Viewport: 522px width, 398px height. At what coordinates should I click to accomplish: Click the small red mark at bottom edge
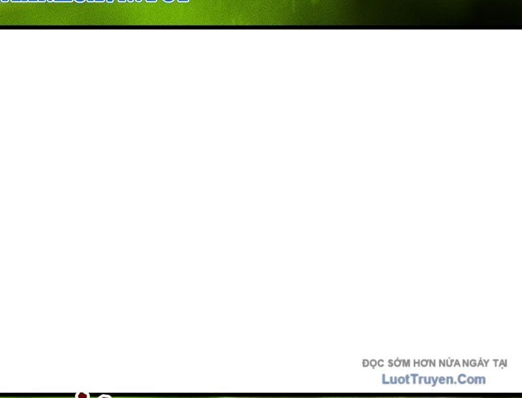82,395
